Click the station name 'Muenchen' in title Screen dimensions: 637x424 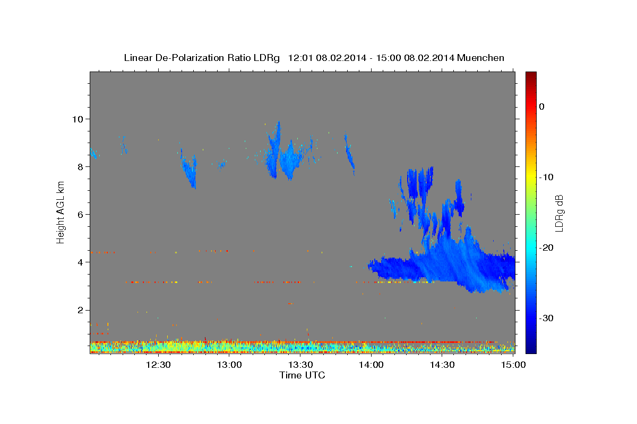point(481,58)
